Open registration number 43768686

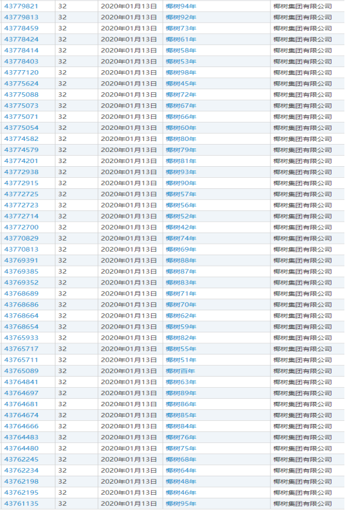22,305
